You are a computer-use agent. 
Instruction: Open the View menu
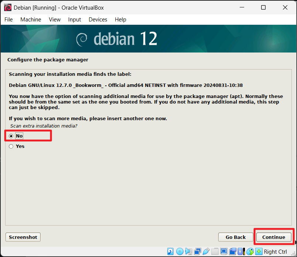point(54,20)
